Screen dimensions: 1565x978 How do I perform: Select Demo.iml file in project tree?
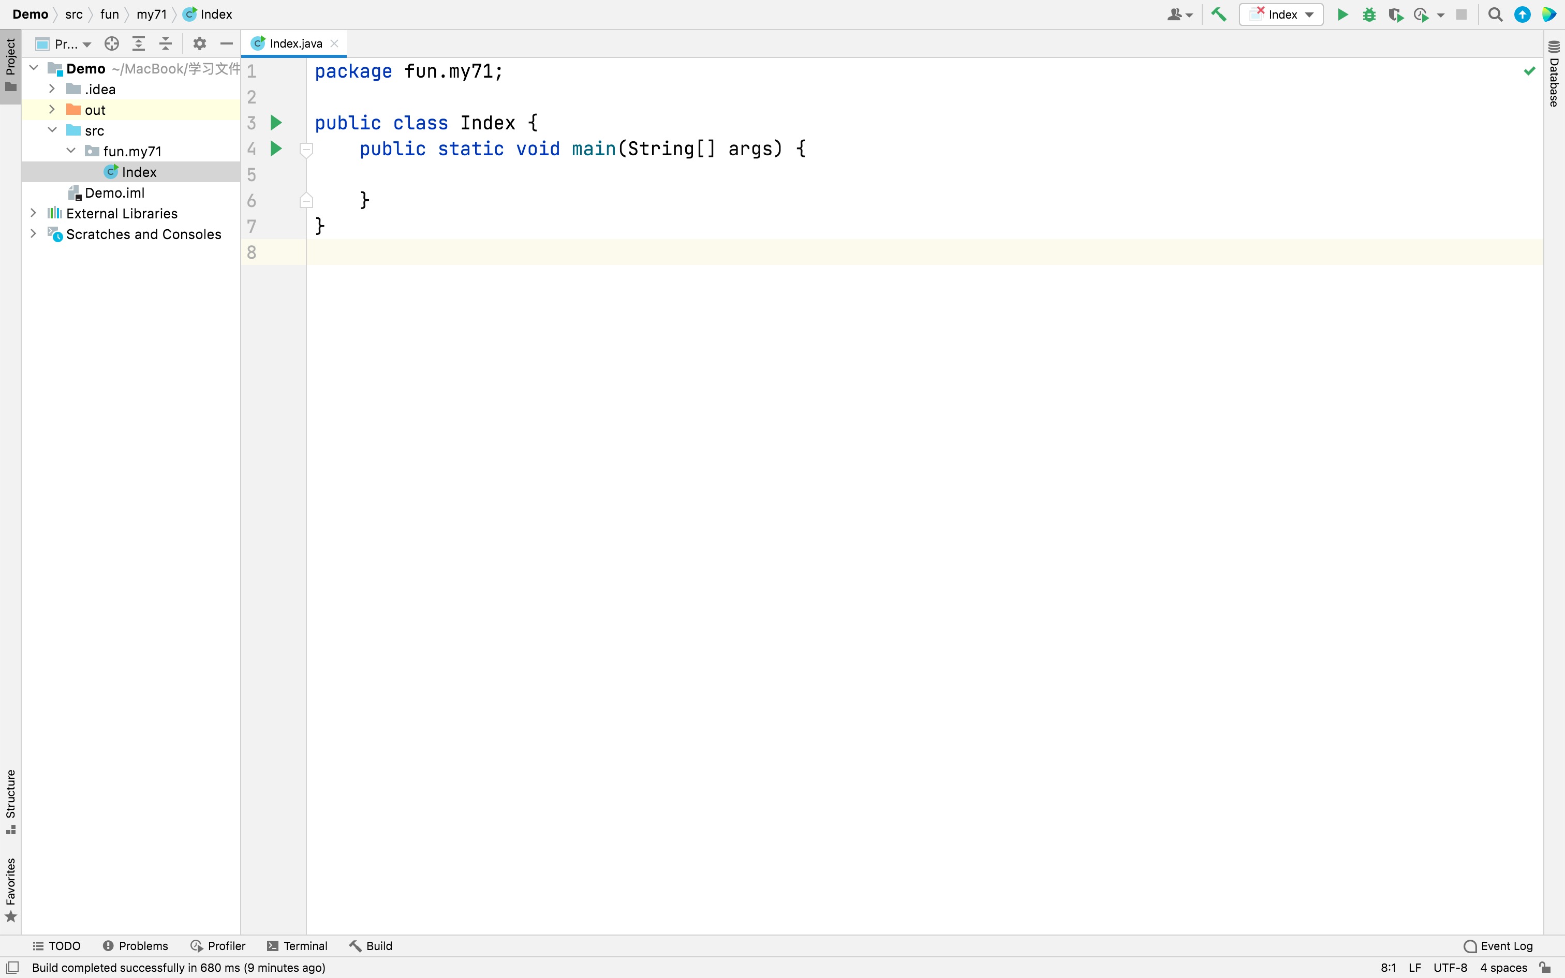(114, 192)
